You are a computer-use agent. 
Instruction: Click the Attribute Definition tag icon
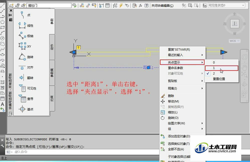click(x=127, y=5)
